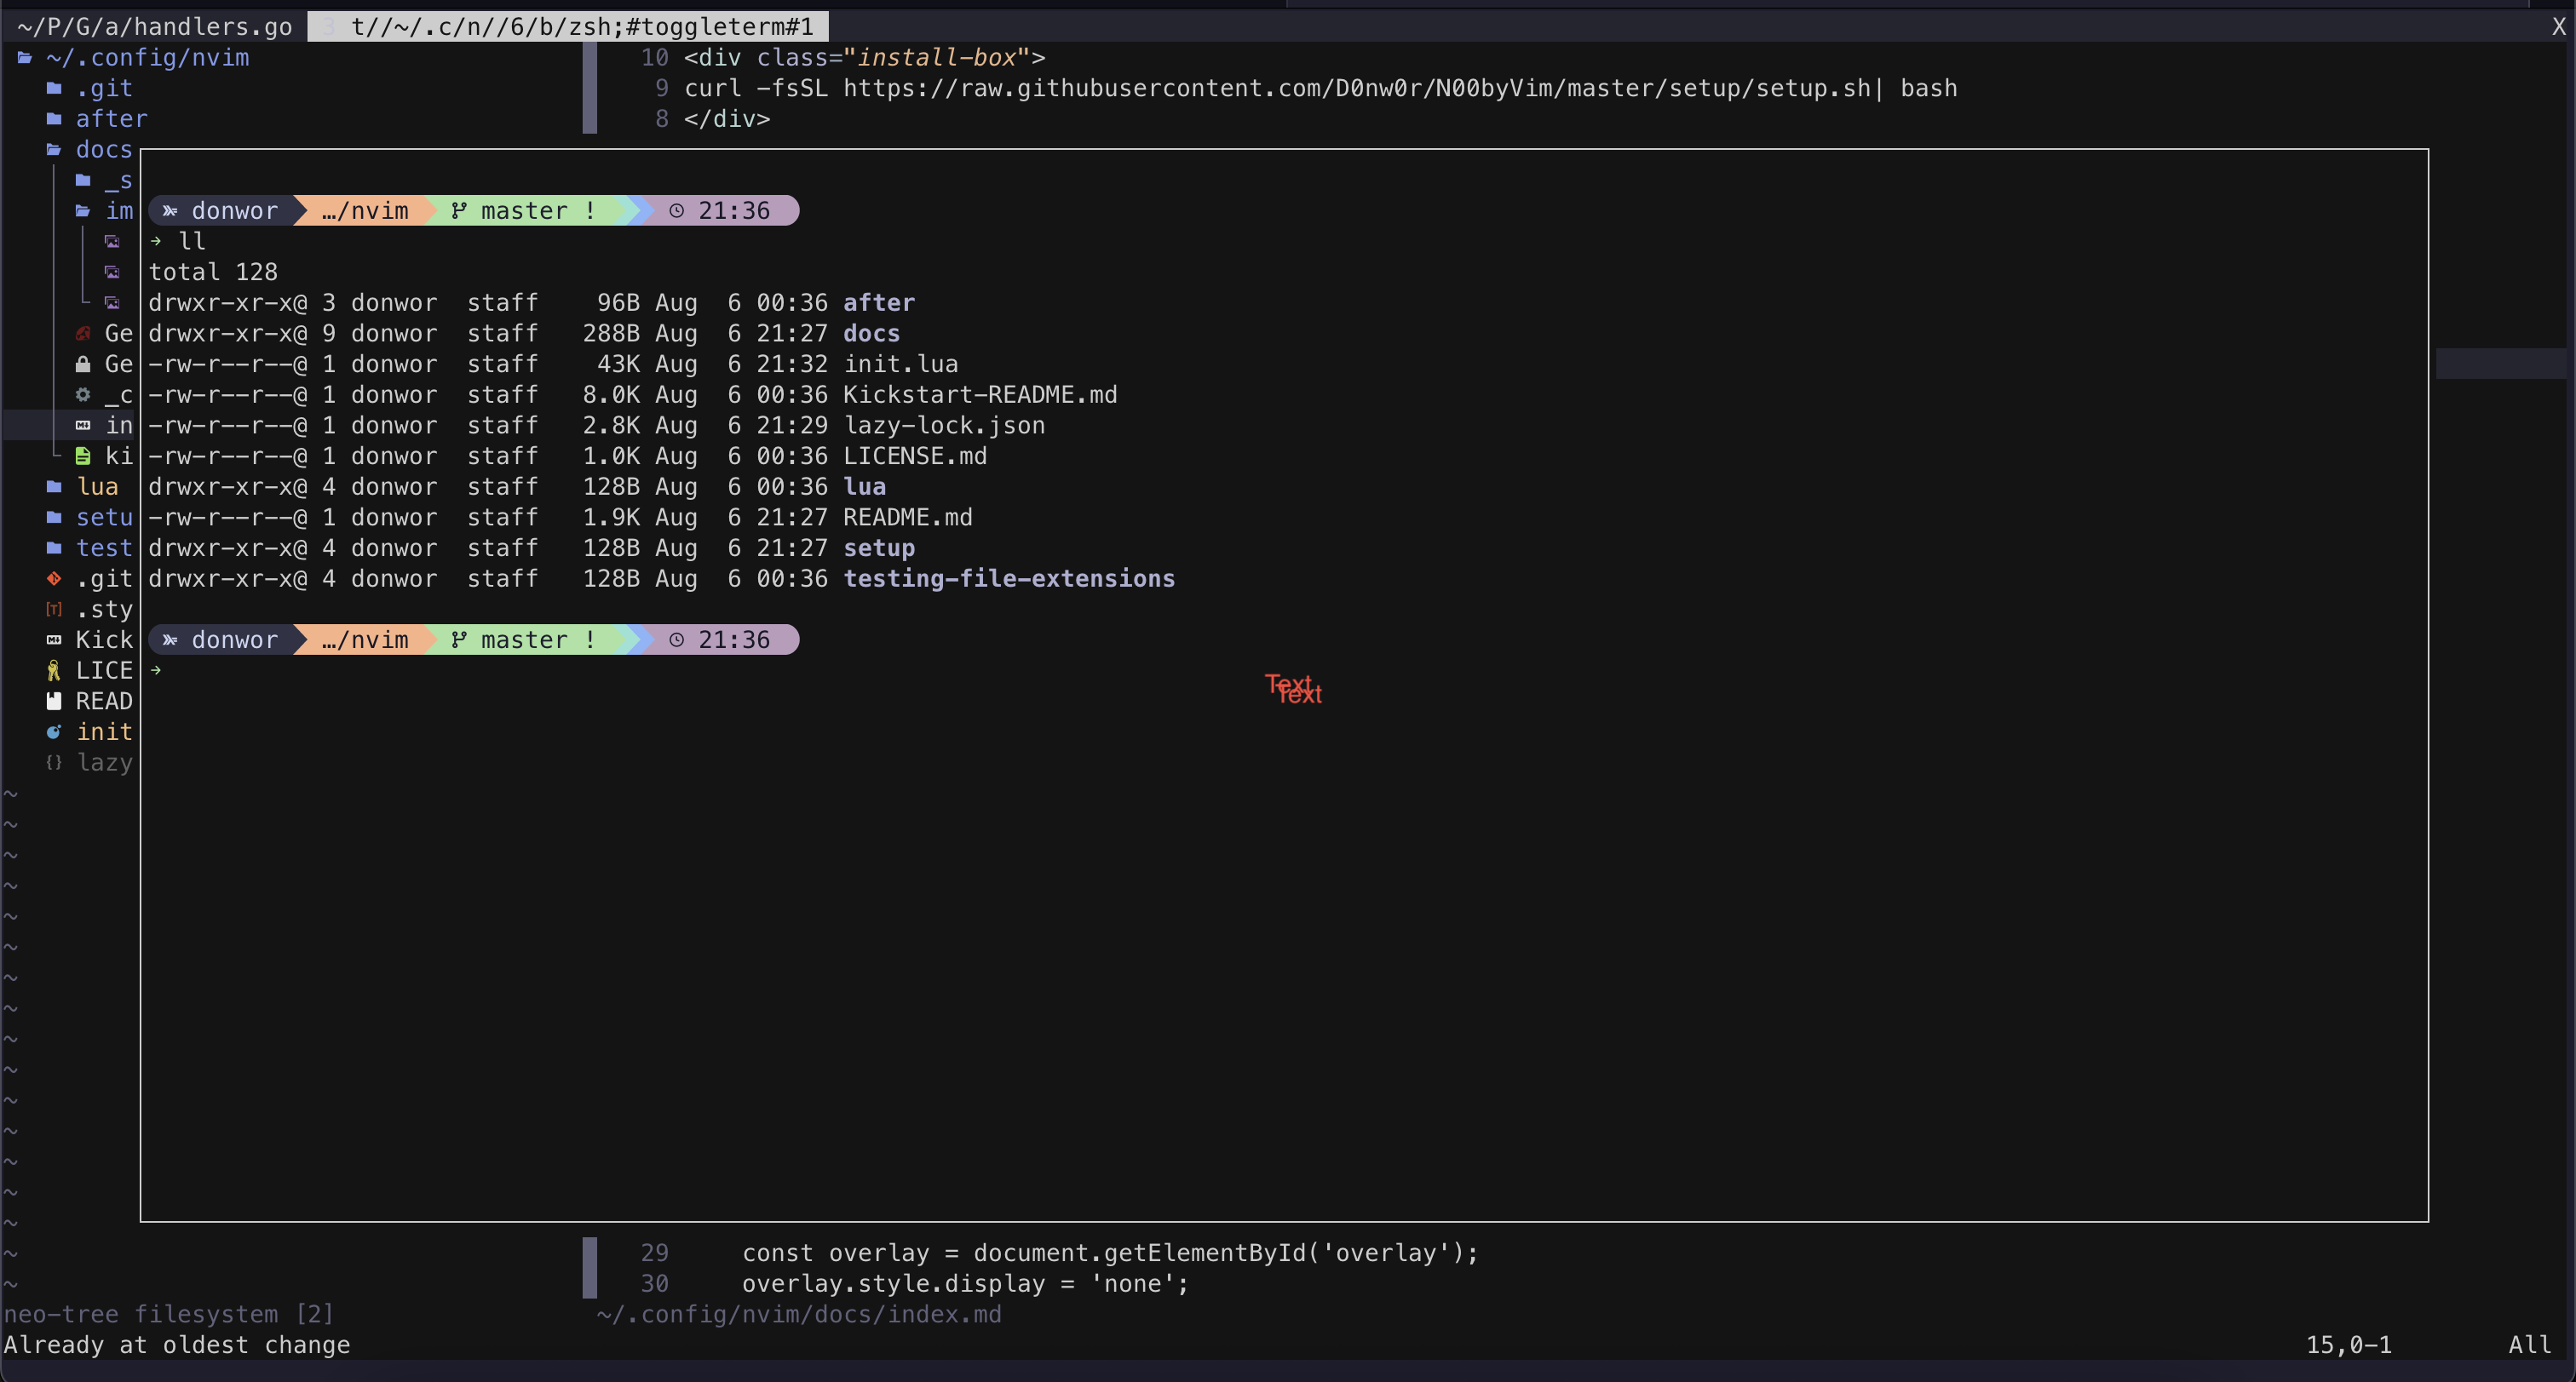The height and width of the screenshot is (1382, 2576).
Task: Click the green file icon beside ki entry
Action: (83, 456)
